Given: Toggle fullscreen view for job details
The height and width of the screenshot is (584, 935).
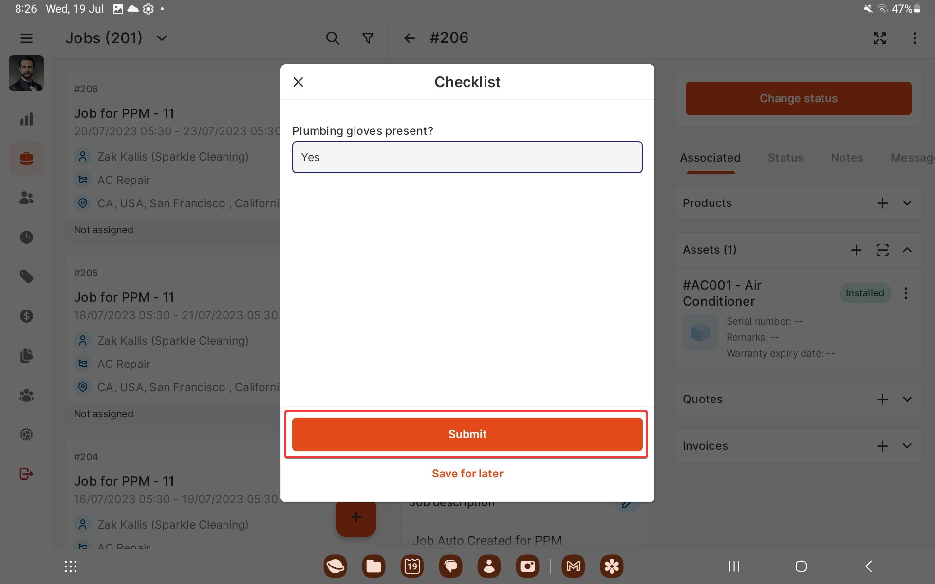Looking at the screenshot, I should click(x=879, y=38).
